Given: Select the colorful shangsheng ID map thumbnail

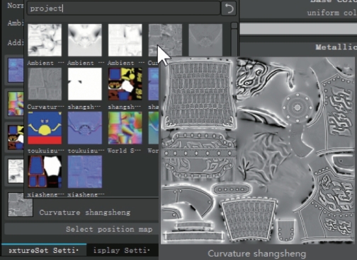Looking at the screenshot, I should (x=125, y=84).
